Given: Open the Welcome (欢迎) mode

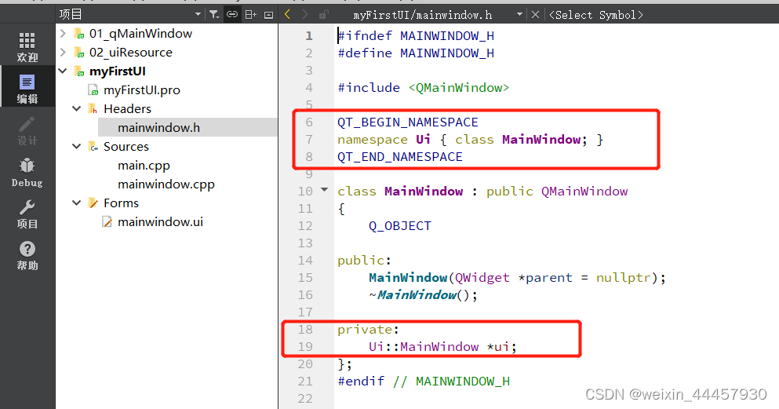Looking at the screenshot, I should 27,47.
